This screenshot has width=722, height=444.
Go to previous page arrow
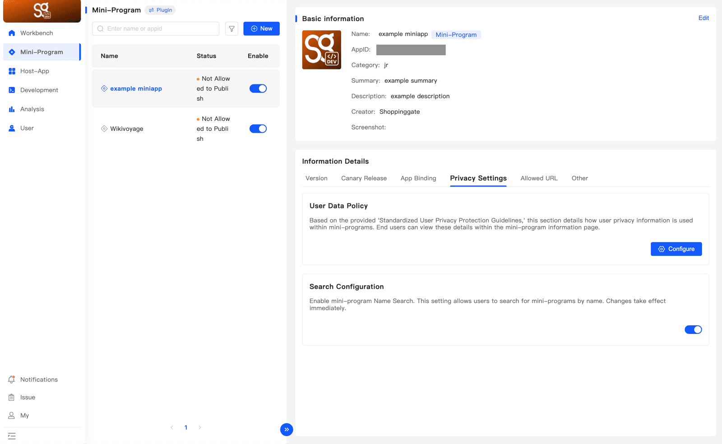coord(172,427)
